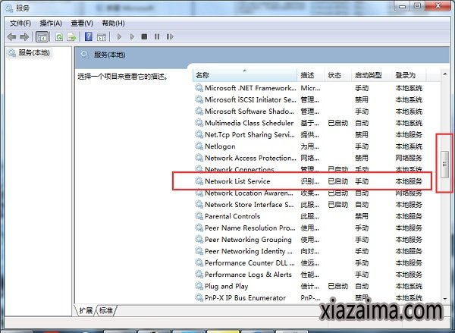The height and width of the screenshot is (333, 455).
Task: Open the 操作(A) menu
Action: [51, 24]
